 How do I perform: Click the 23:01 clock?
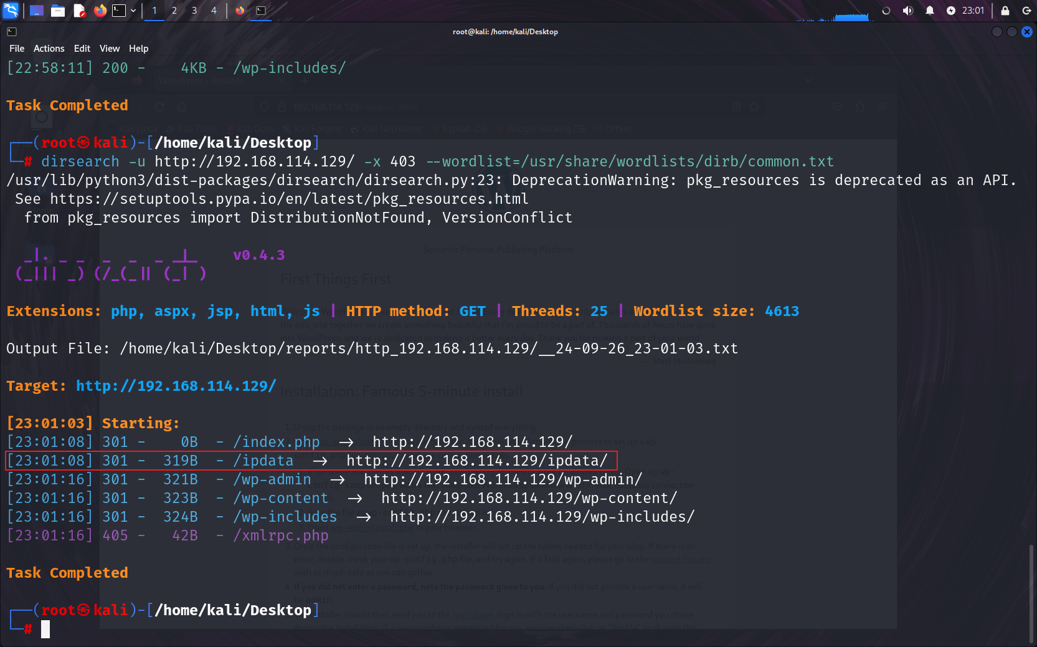click(973, 11)
